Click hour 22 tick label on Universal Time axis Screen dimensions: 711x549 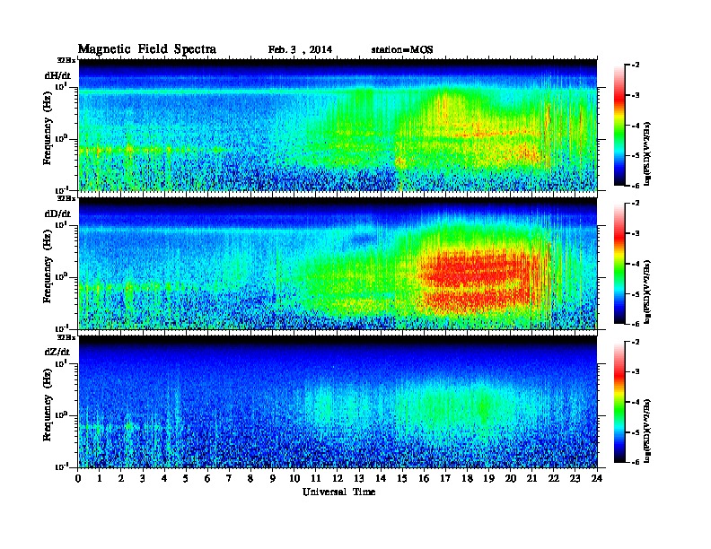point(554,479)
